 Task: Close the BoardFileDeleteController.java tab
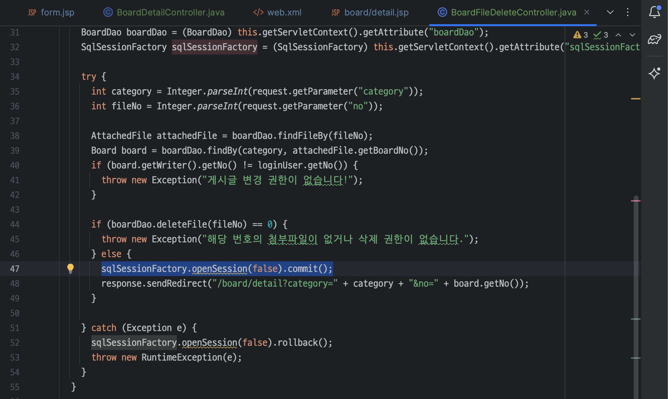[x=587, y=12]
